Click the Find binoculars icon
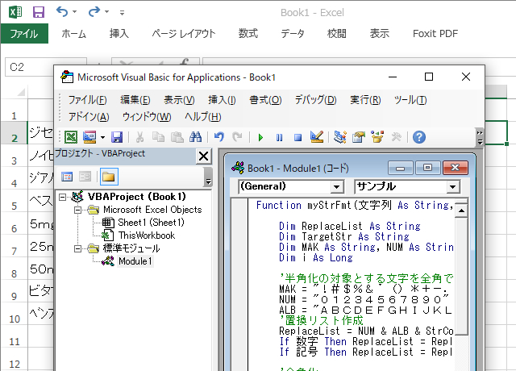516x371 pixels. coord(194,137)
